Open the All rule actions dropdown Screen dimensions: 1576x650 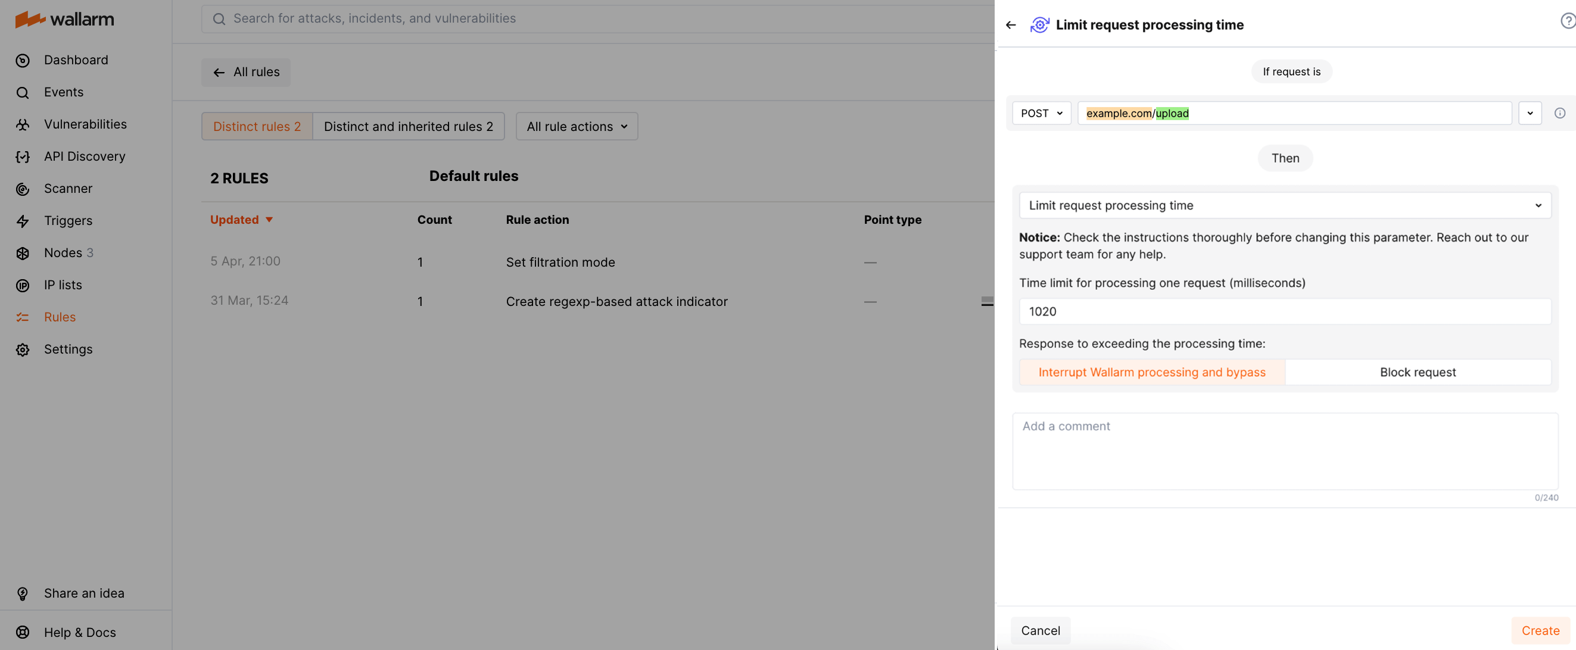pos(576,126)
